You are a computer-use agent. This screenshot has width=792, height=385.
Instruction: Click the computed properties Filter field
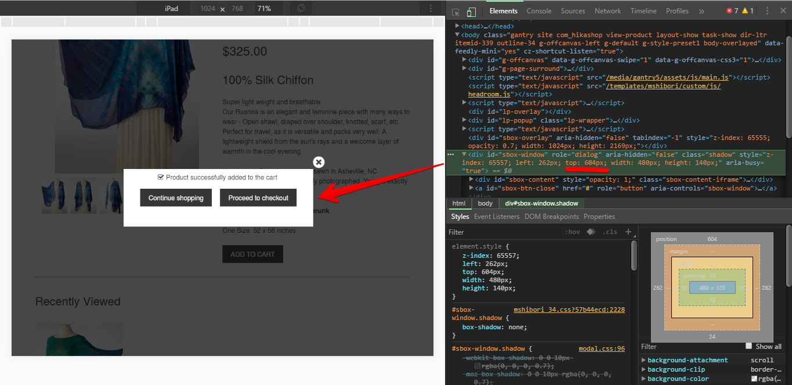[x=690, y=347]
